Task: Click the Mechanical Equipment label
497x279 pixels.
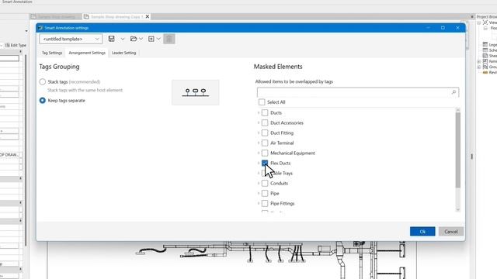Action: point(293,153)
